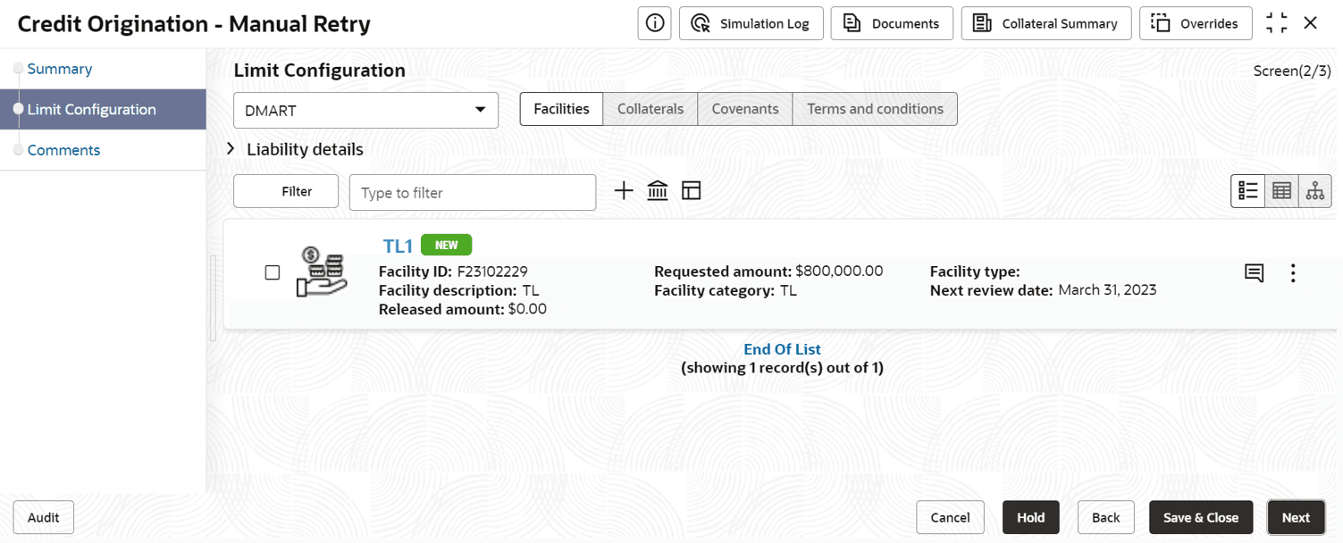The width and height of the screenshot is (1343, 543).
Task: Switch to the Facilities tab
Action: coord(561,109)
